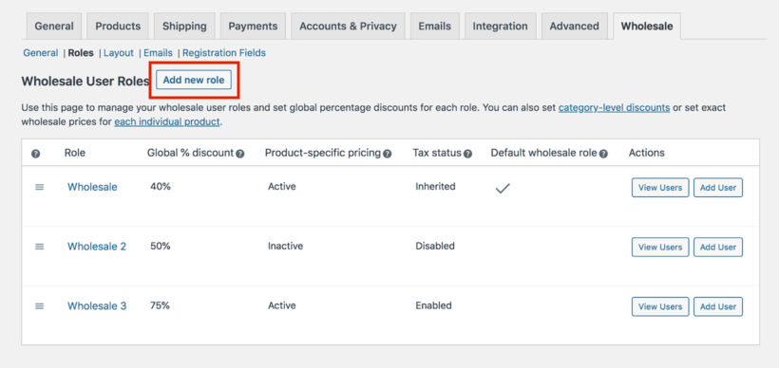The height and width of the screenshot is (368, 779).
Task: Click help icon next to Tax status
Action: (x=467, y=154)
